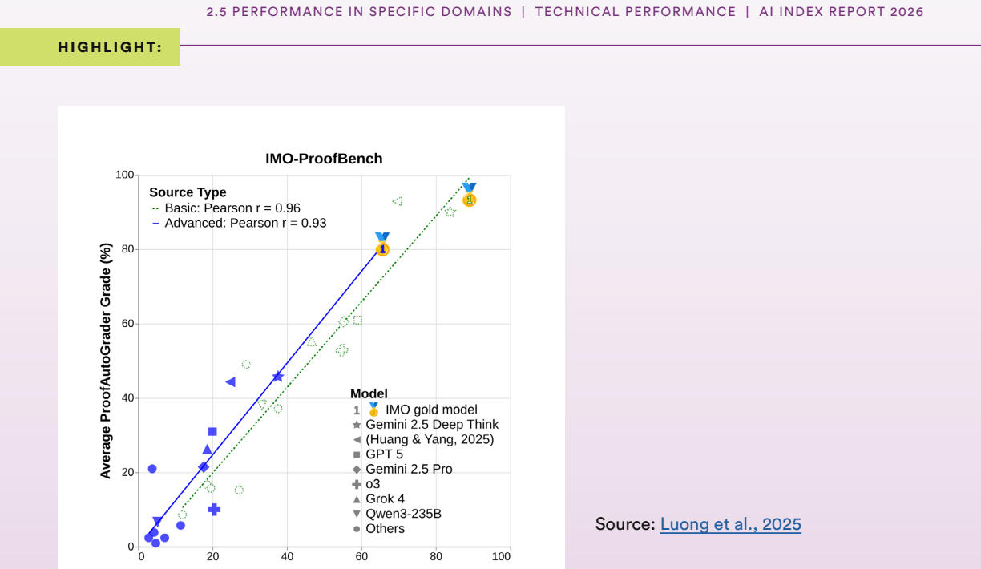Select the green outlined star data point
Image resolution: width=981 pixels, height=569 pixels.
(x=450, y=212)
